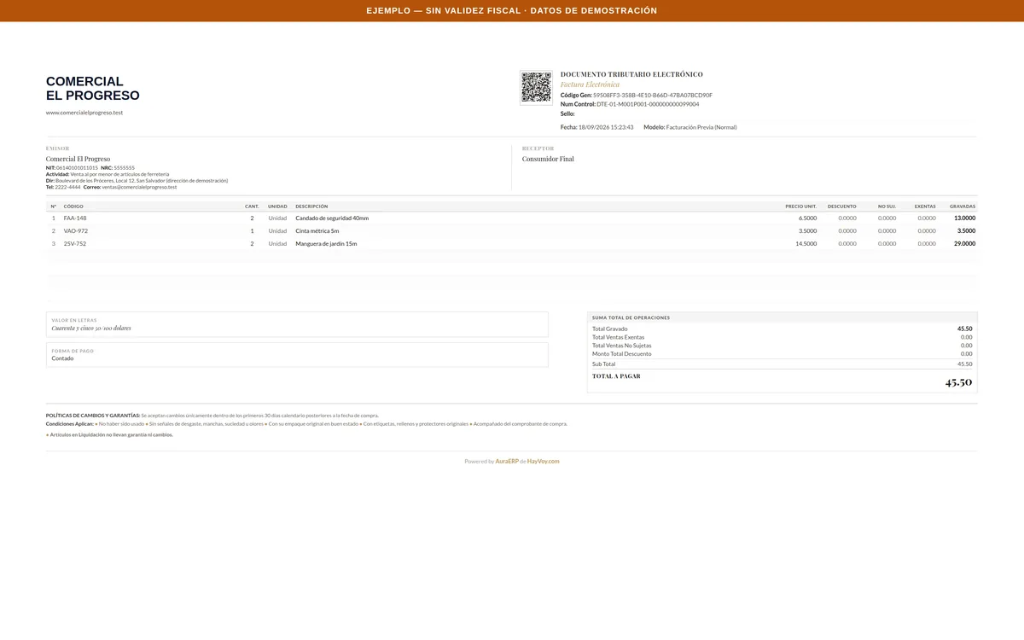Image resolution: width=1024 pixels, height=640 pixels.
Task: Click the Monto Total Descuento row label
Action: (x=622, y=354)
